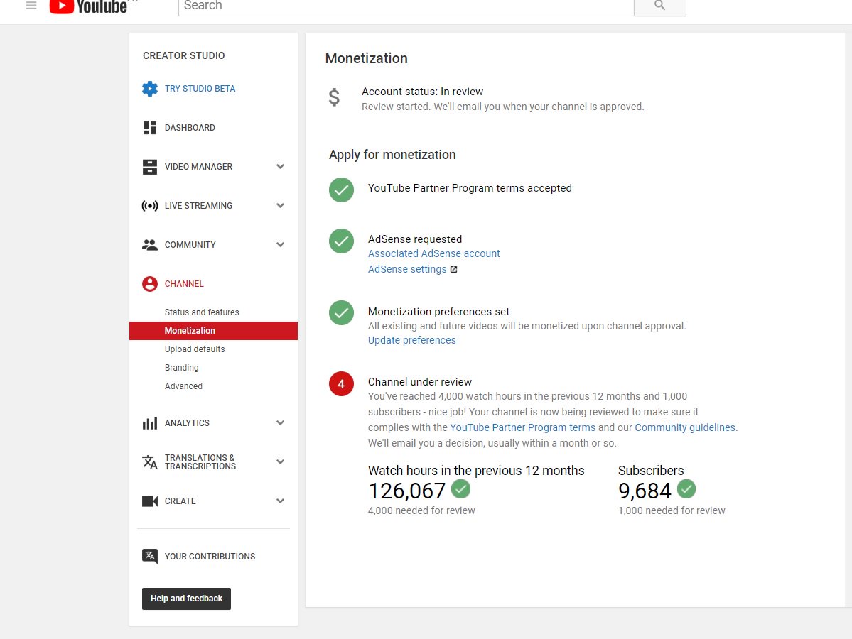The width and height of the screenshot is (852, 639).
Task: Expand Translations & Transcriptions chevron
Action: coord(281,462)
